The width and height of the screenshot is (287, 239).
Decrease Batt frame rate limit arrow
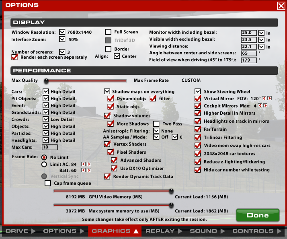pos(83,170)
